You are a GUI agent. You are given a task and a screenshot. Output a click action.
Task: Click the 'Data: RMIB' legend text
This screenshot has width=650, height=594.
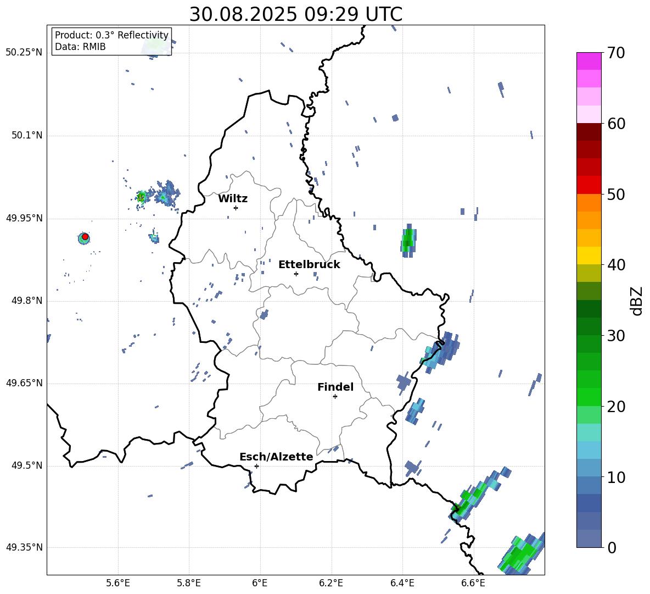tap(80, 47)
